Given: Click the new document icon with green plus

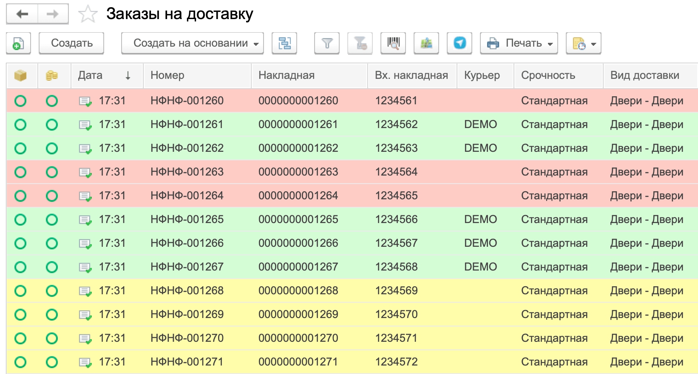Looking at the screenshot, I should pos(18,43).
